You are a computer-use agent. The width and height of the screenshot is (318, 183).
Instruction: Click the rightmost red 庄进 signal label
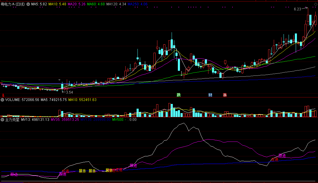pyautogui.click(x=275, y=160)
